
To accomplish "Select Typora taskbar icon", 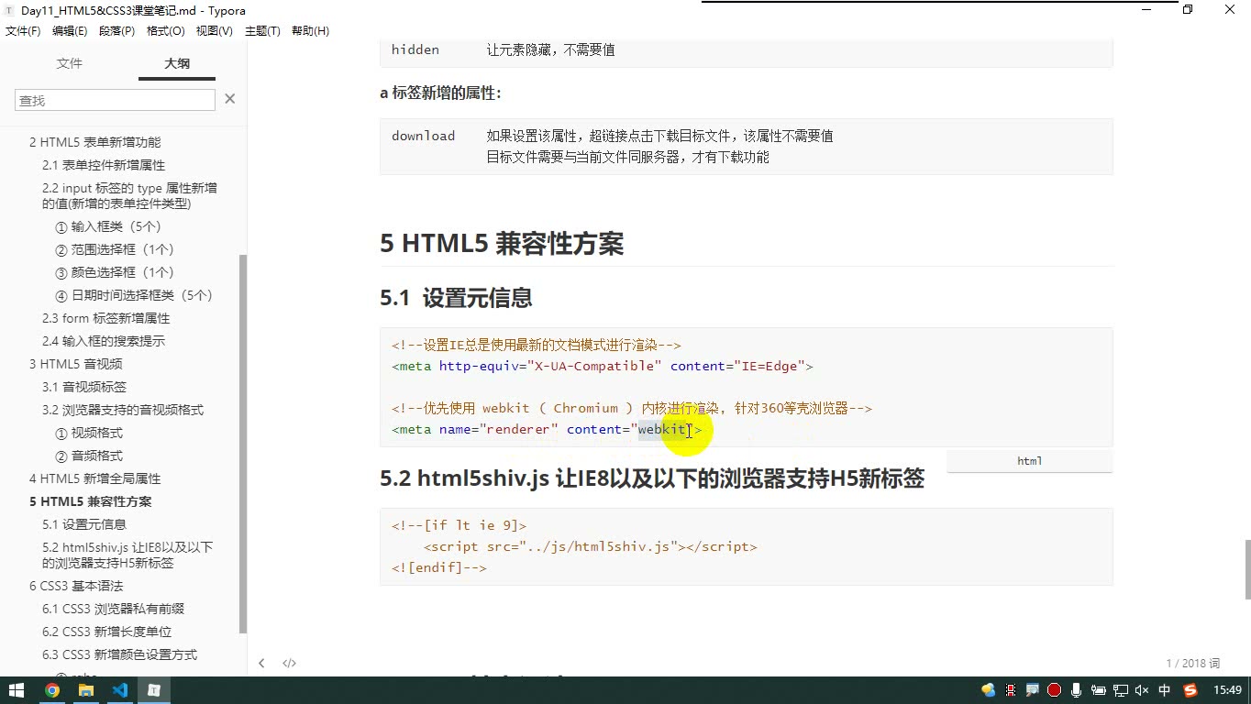I will tap(154, 690).
